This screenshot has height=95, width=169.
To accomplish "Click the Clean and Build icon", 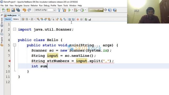I will click(x=64, y=10).
